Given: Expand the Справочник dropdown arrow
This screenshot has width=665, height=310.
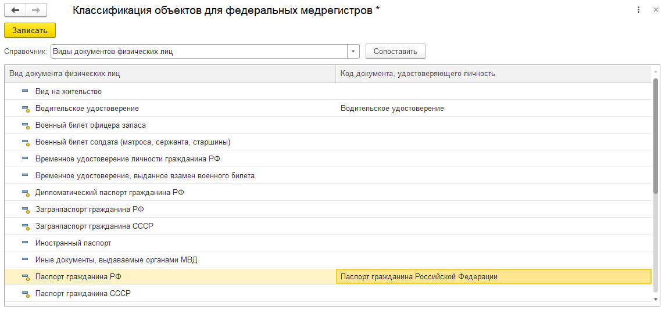Looking at the screenshot, I should coord(353,51).
